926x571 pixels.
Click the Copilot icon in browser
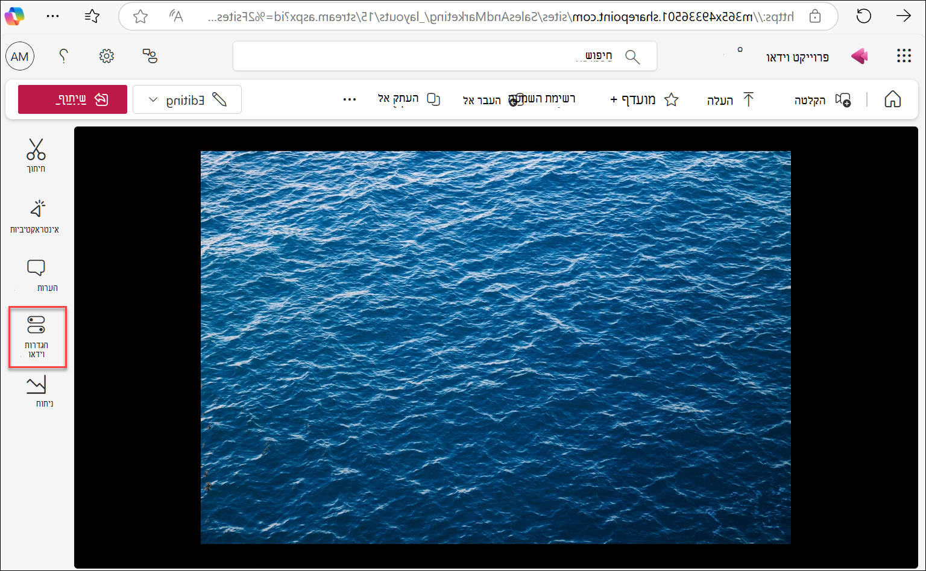14,16
